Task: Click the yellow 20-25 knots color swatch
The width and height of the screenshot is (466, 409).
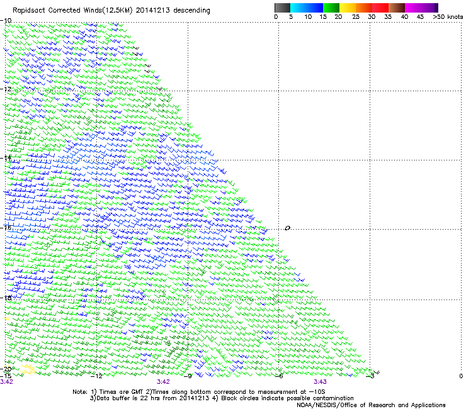Action: click(348, 8)
